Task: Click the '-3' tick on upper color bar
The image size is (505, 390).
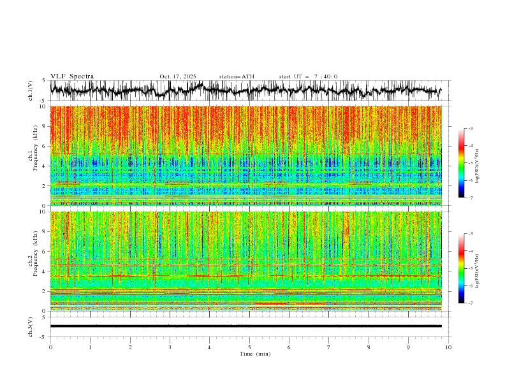Action: (x=470, y=128)
